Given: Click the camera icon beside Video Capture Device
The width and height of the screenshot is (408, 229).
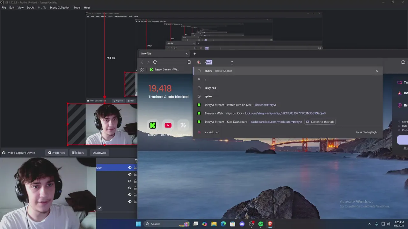Looking at the screenshot, I should point(4,153).
